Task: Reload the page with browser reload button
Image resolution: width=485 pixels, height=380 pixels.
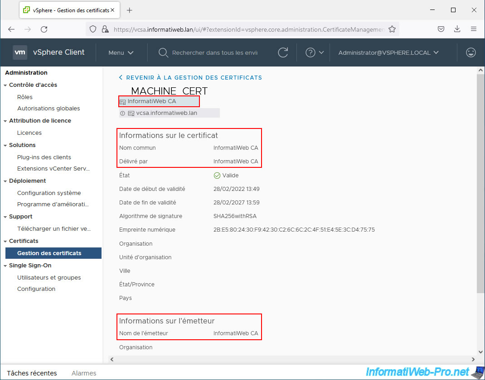Action: (44, 29)
